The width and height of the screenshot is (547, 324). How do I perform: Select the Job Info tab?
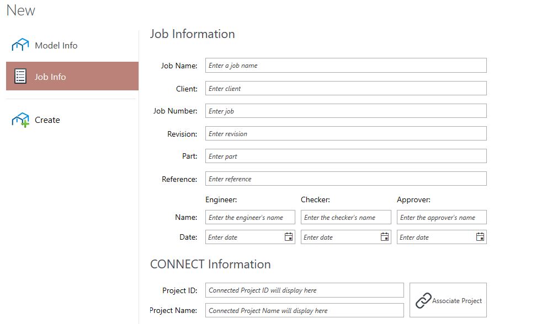[72, 76]
